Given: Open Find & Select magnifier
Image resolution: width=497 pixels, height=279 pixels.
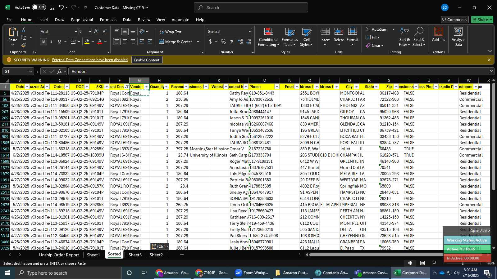Looking at the screenshot, I should (419, 37).
